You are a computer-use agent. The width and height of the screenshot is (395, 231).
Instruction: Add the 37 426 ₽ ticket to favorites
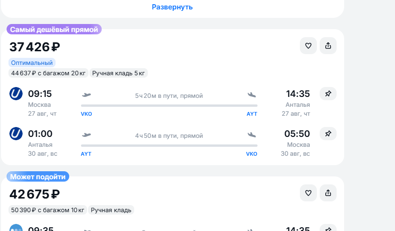308,46
